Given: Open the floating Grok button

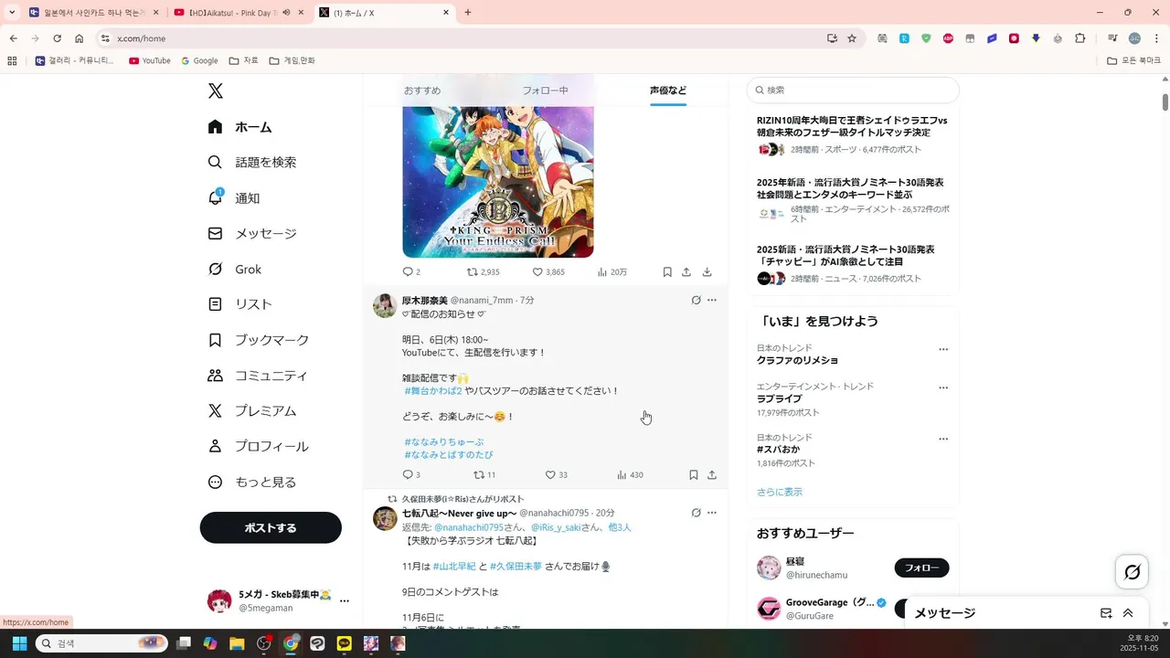Looking at the screenshot, I should click(1132, 572).
